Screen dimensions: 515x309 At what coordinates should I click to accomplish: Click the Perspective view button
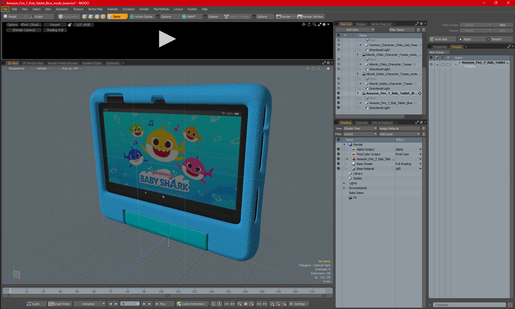(16, 69)
